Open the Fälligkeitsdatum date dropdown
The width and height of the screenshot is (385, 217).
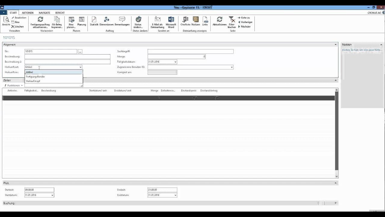click(x=175, y=62)
